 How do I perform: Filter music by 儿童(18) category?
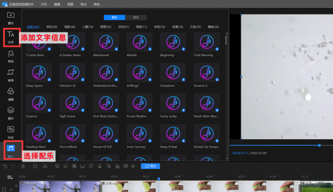coord(88,27)
